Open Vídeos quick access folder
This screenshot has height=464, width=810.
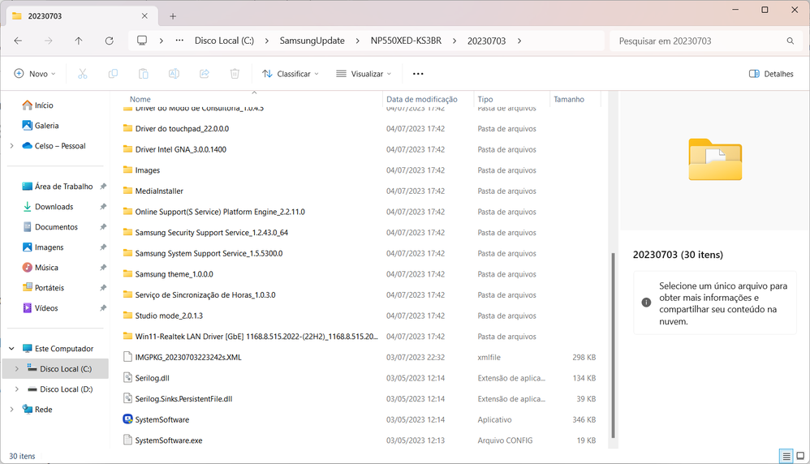(x=46, y=308)
